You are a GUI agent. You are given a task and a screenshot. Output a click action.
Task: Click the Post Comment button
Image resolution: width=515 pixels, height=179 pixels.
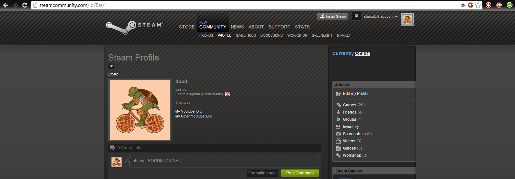pyautogui.click(x=300, y=173)
